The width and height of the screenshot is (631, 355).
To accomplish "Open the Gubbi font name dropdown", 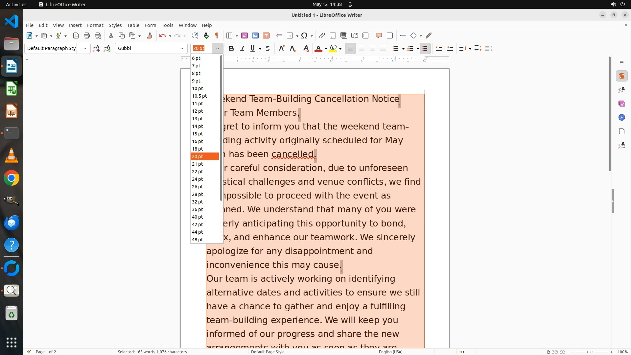I will (181, 48).
